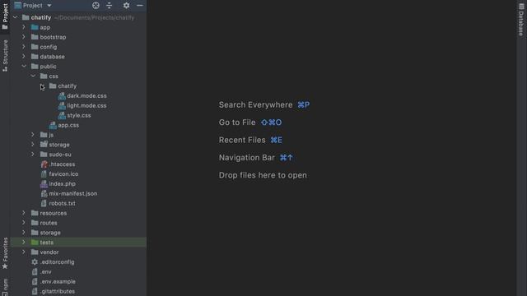Click the app.css file icon

point(53,125)
